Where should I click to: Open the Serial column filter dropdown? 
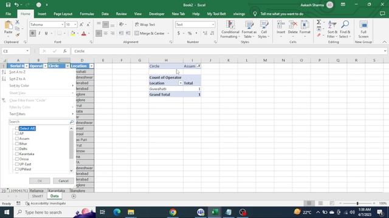(x=27, y=66)
